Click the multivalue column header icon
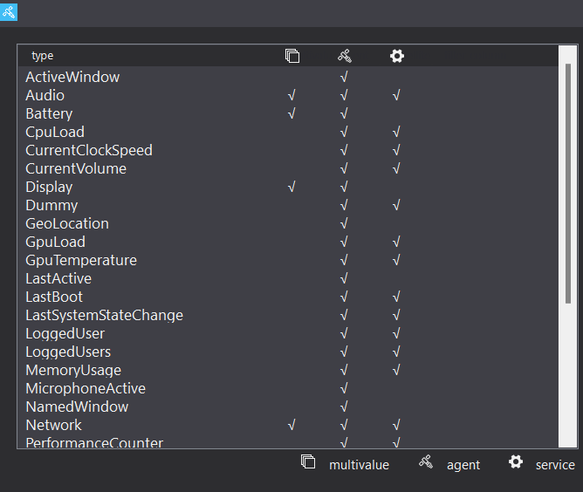583x492 pixels. coord(292,56)
